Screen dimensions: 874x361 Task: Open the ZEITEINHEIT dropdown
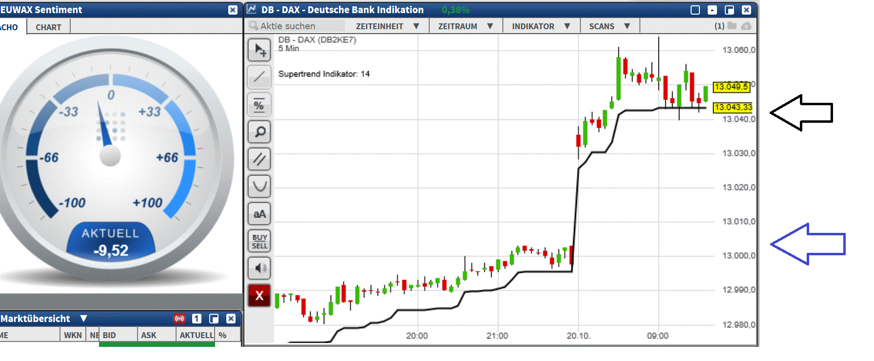(x=388, y=26)
